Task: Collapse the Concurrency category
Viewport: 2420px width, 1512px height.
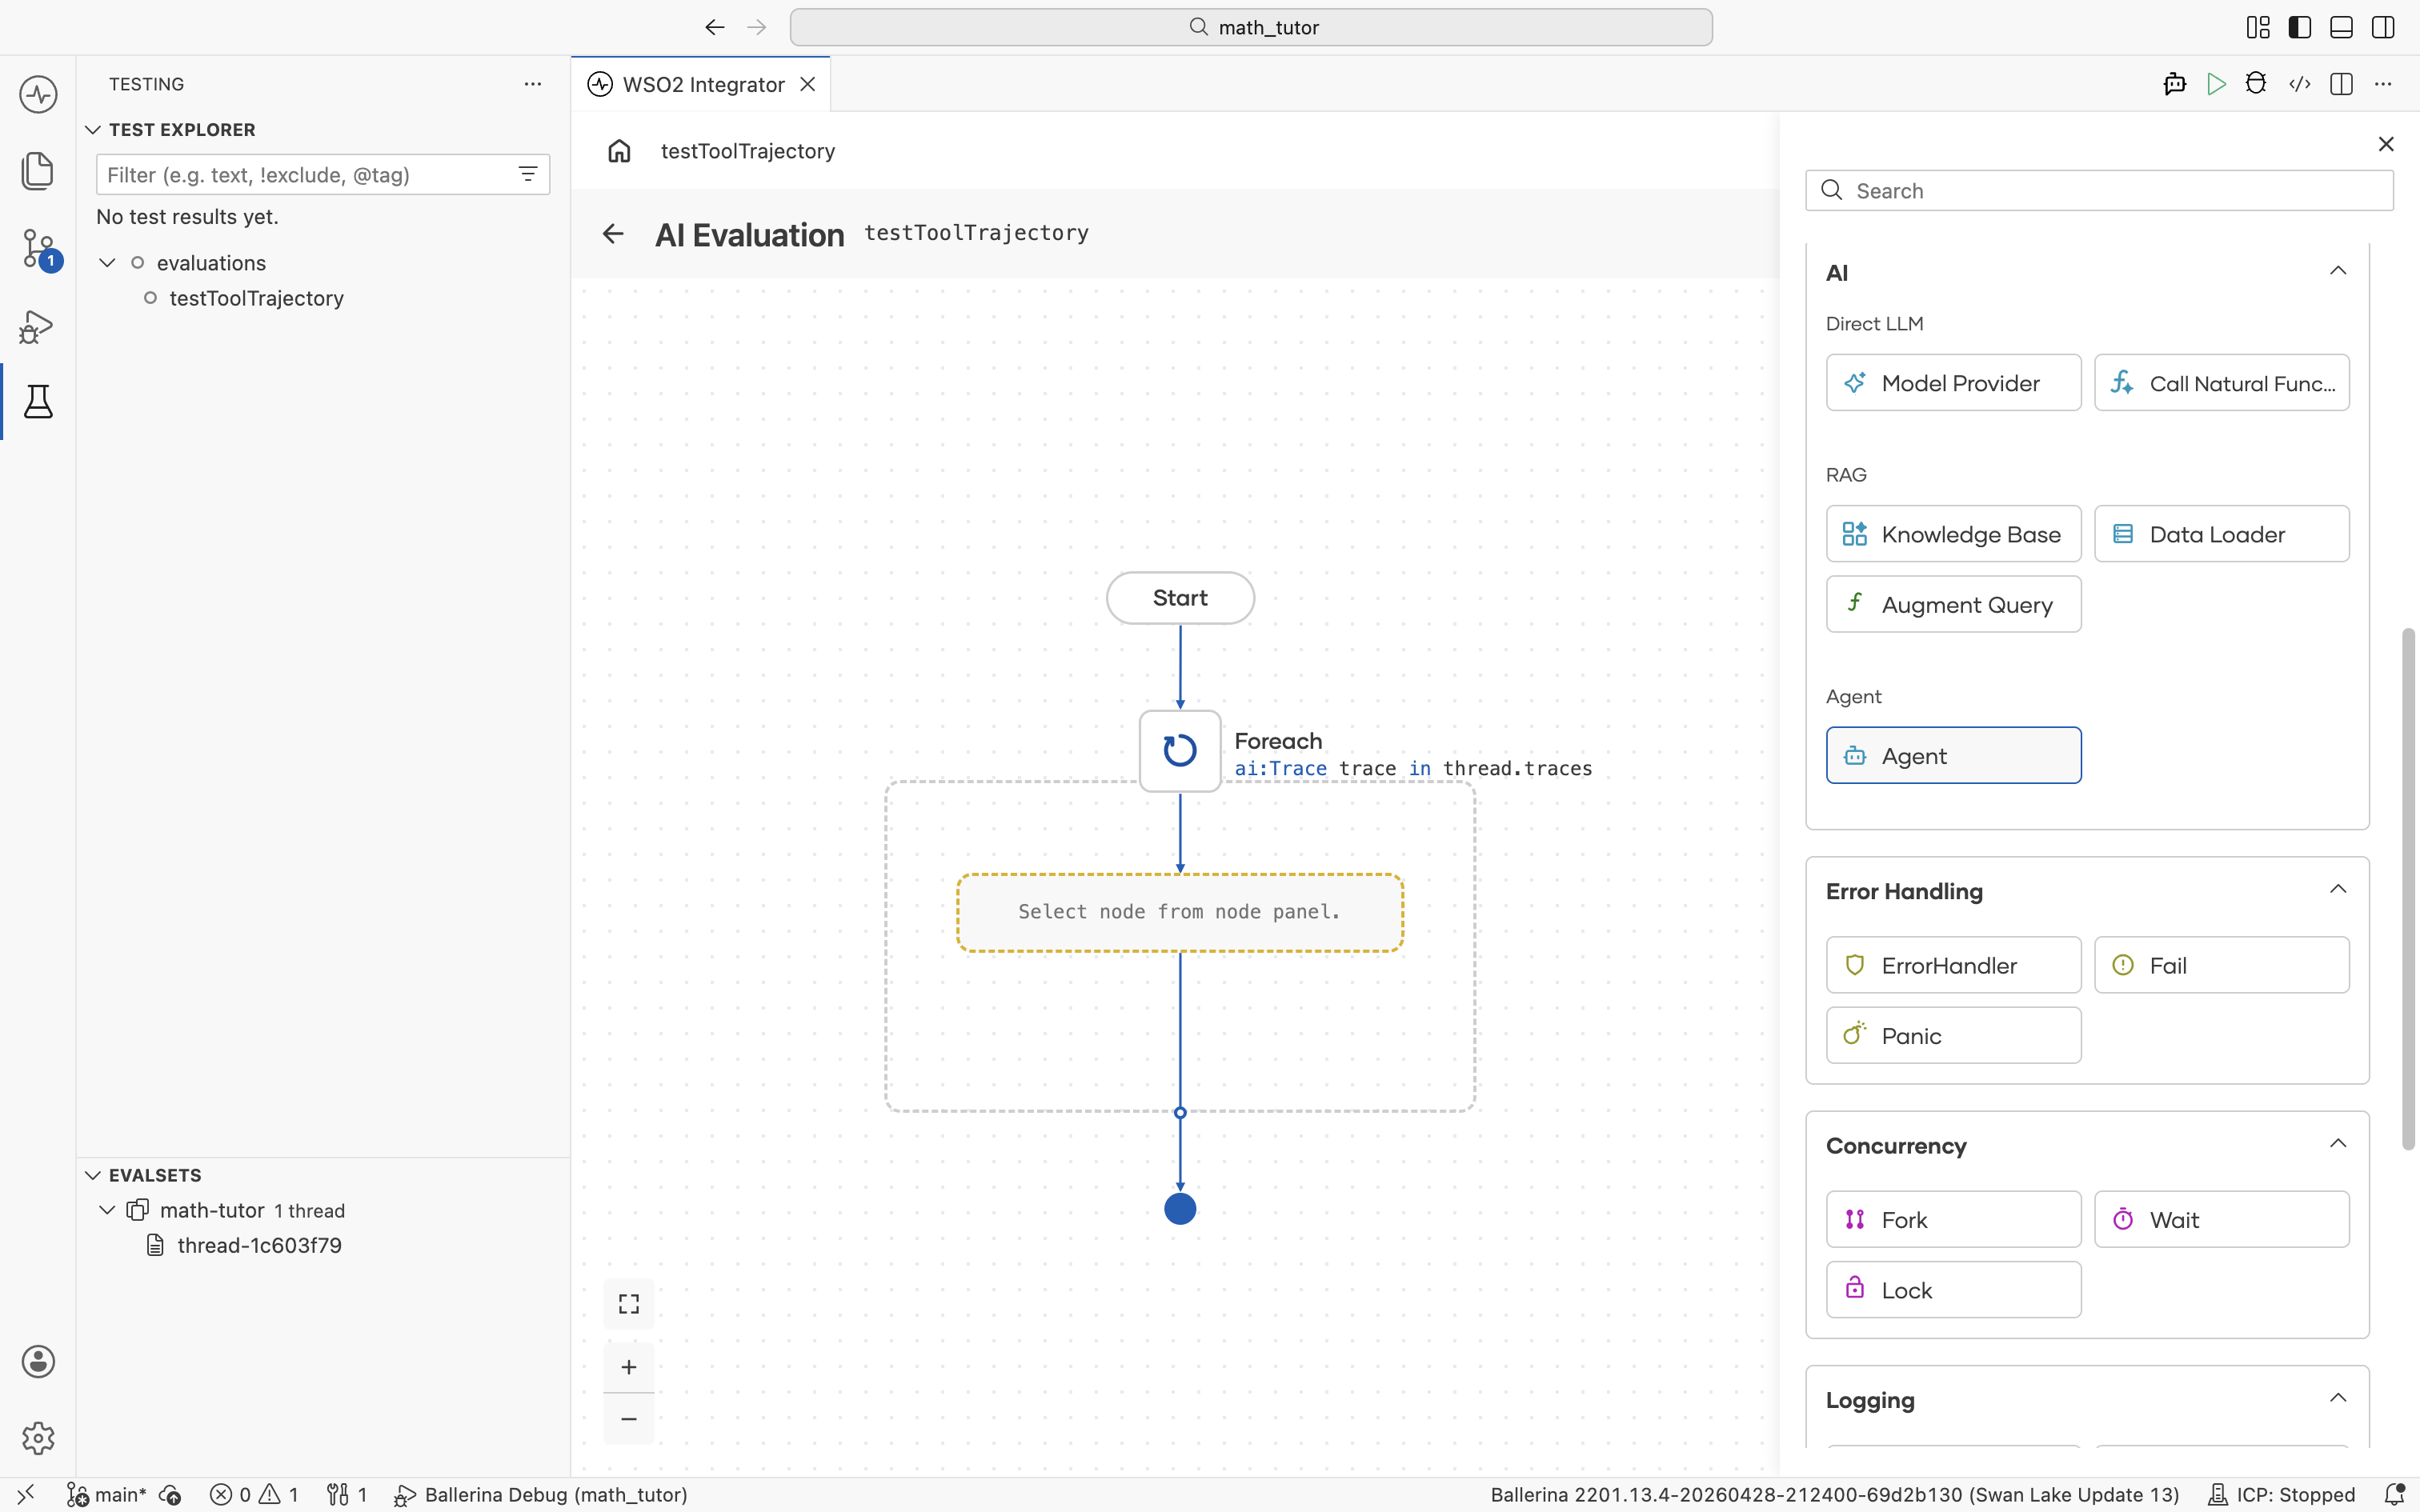Action: click(2337, 1143)
